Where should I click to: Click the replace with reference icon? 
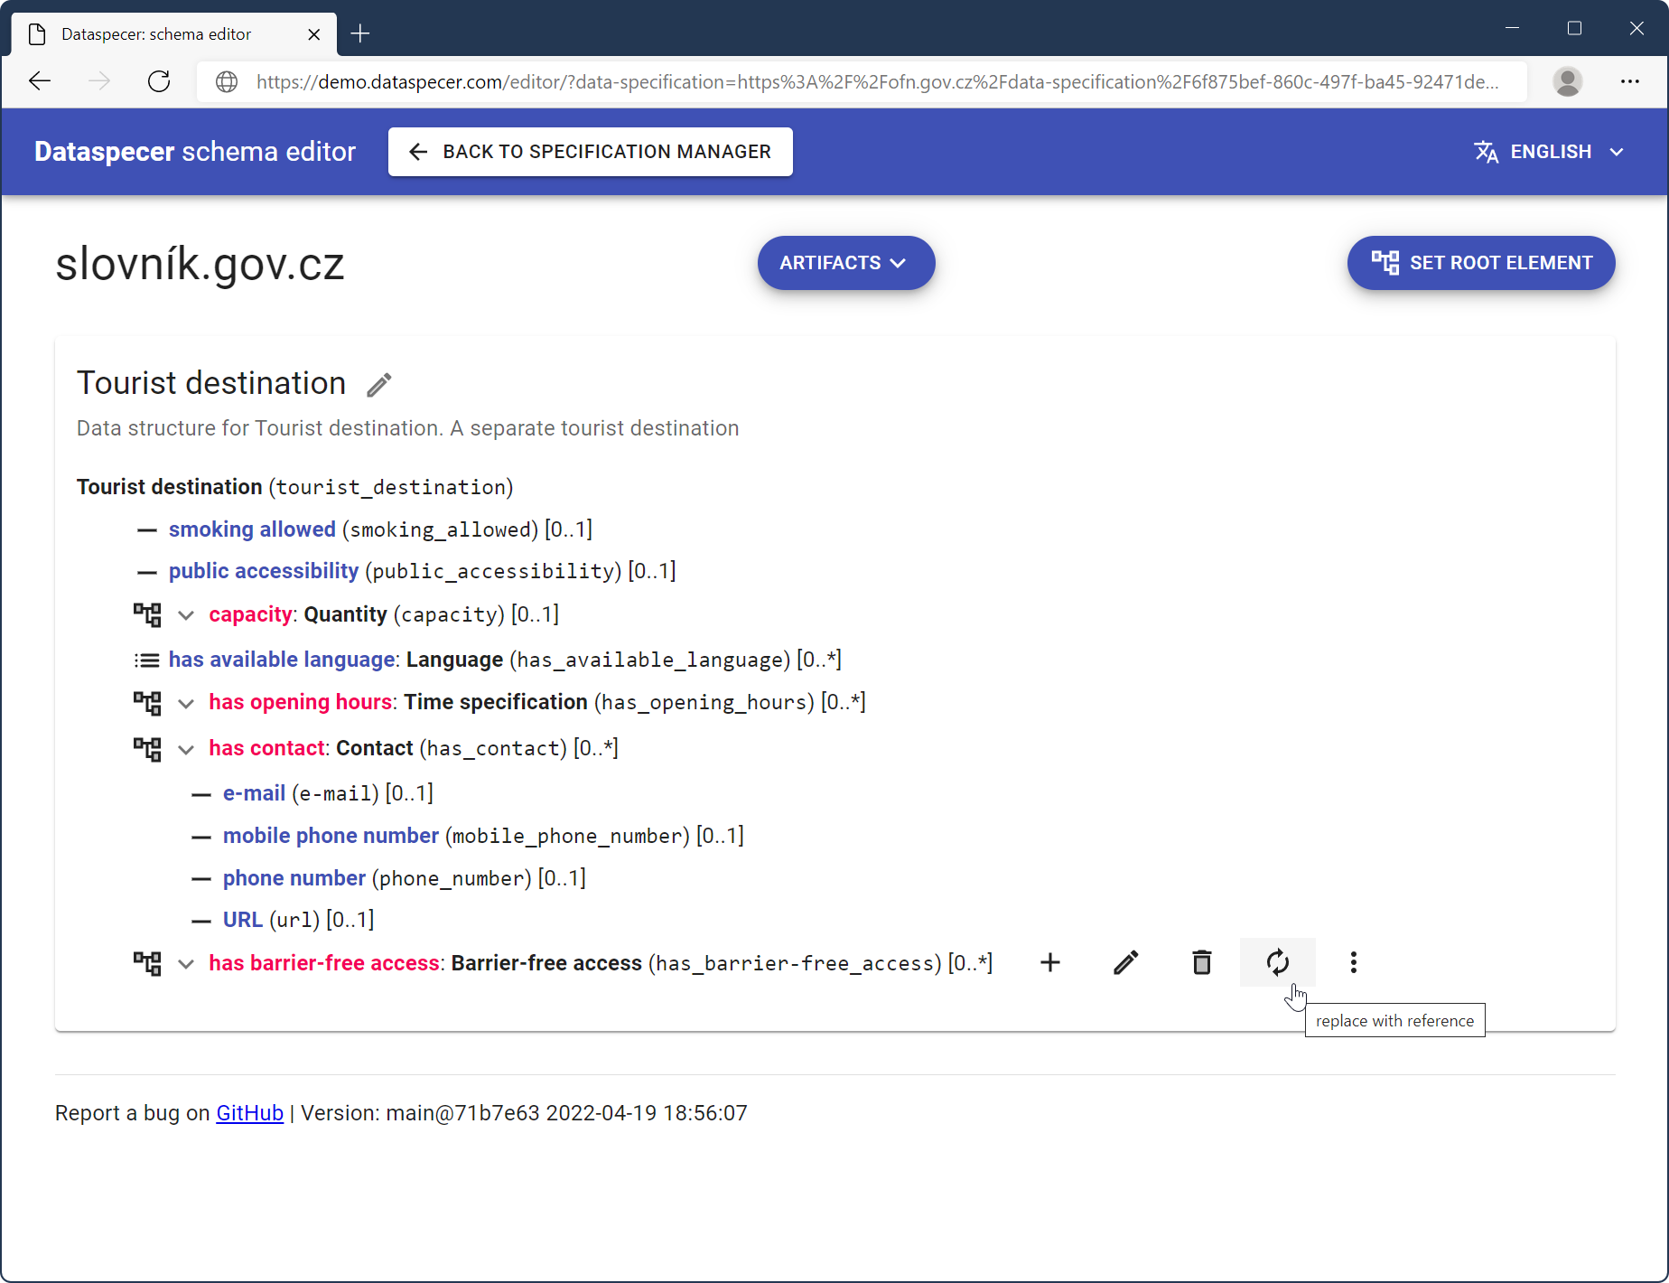pos(1277,962)
